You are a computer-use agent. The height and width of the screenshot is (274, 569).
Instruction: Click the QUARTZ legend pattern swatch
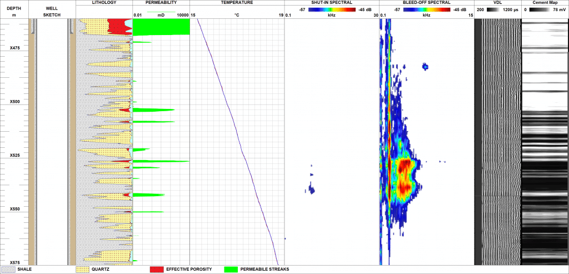[x=83, y=270]
